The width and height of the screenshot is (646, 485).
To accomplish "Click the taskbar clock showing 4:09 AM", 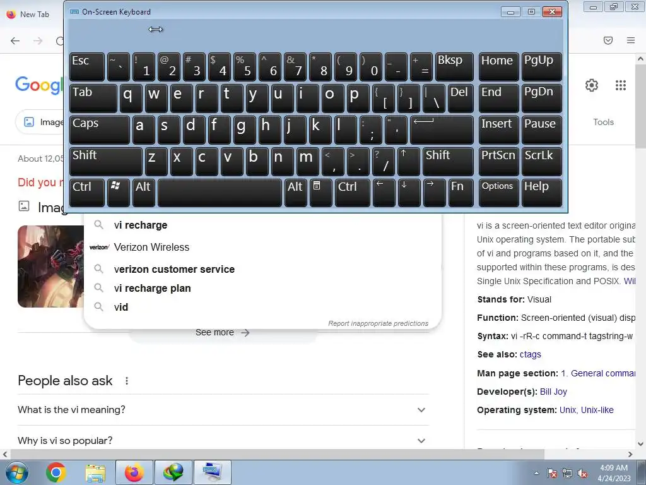I will tap(614, 473).
